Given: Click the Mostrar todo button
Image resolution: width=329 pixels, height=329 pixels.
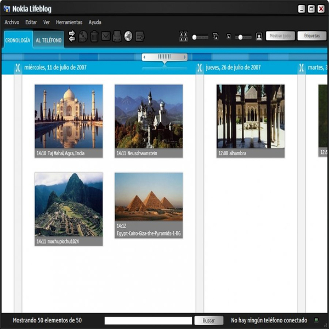Looking at the screenshot, I should [x=280, y=36].
